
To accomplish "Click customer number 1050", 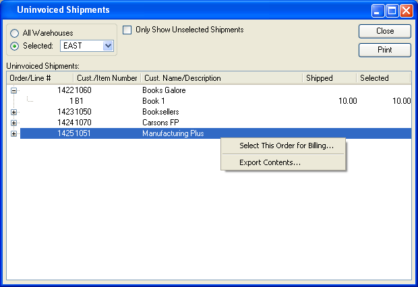I will [83, 112].
